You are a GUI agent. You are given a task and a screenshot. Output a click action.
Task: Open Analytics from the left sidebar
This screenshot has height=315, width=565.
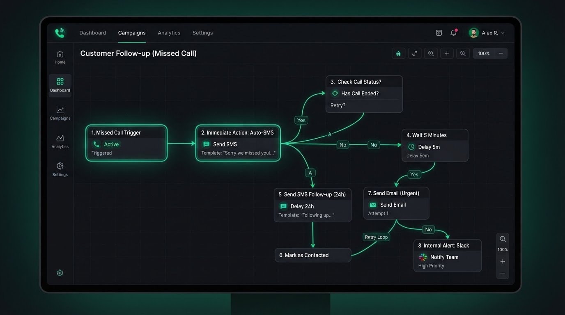click(x=60, y=142)
